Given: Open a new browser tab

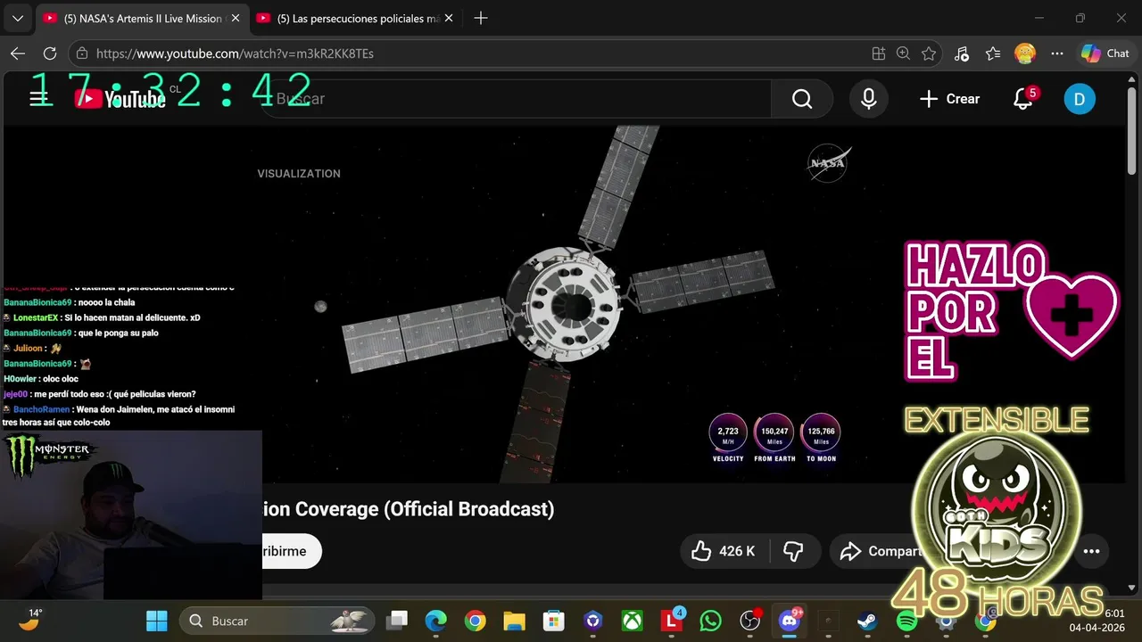Looking at the screenshot, I should 481,18.
